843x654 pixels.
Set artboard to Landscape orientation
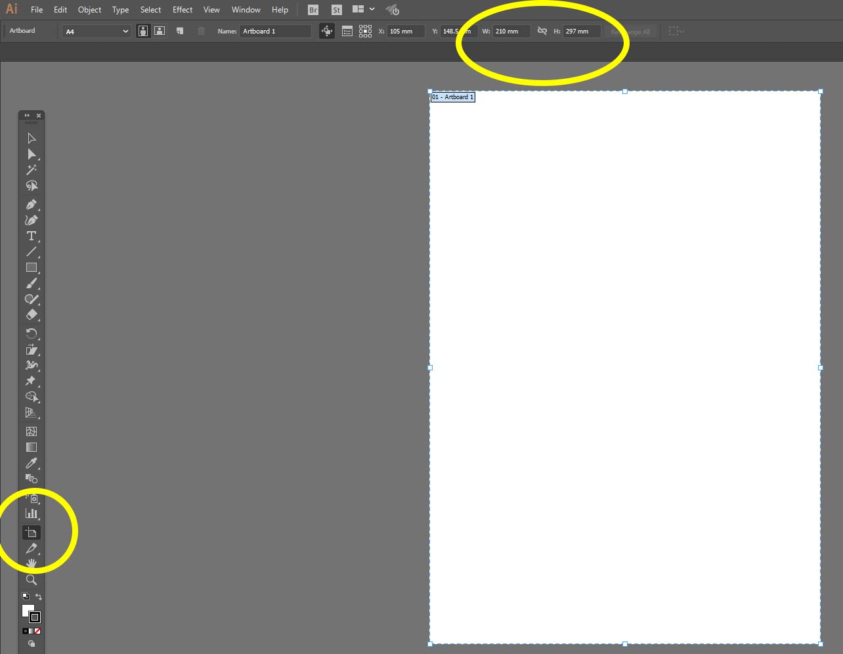click(x=160, y=31)
